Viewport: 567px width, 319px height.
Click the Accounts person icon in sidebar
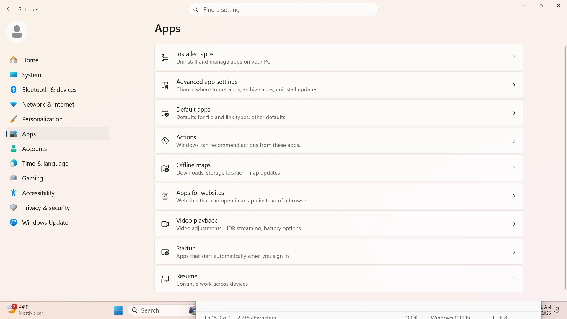click(x=13, y=149)
